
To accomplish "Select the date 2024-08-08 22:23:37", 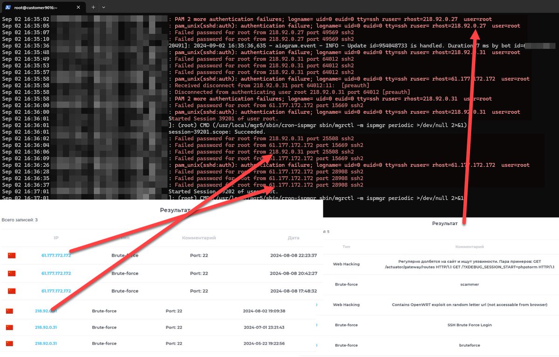I will point(293,255).
